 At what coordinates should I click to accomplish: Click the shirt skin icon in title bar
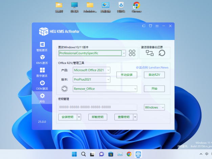[150, 26]
